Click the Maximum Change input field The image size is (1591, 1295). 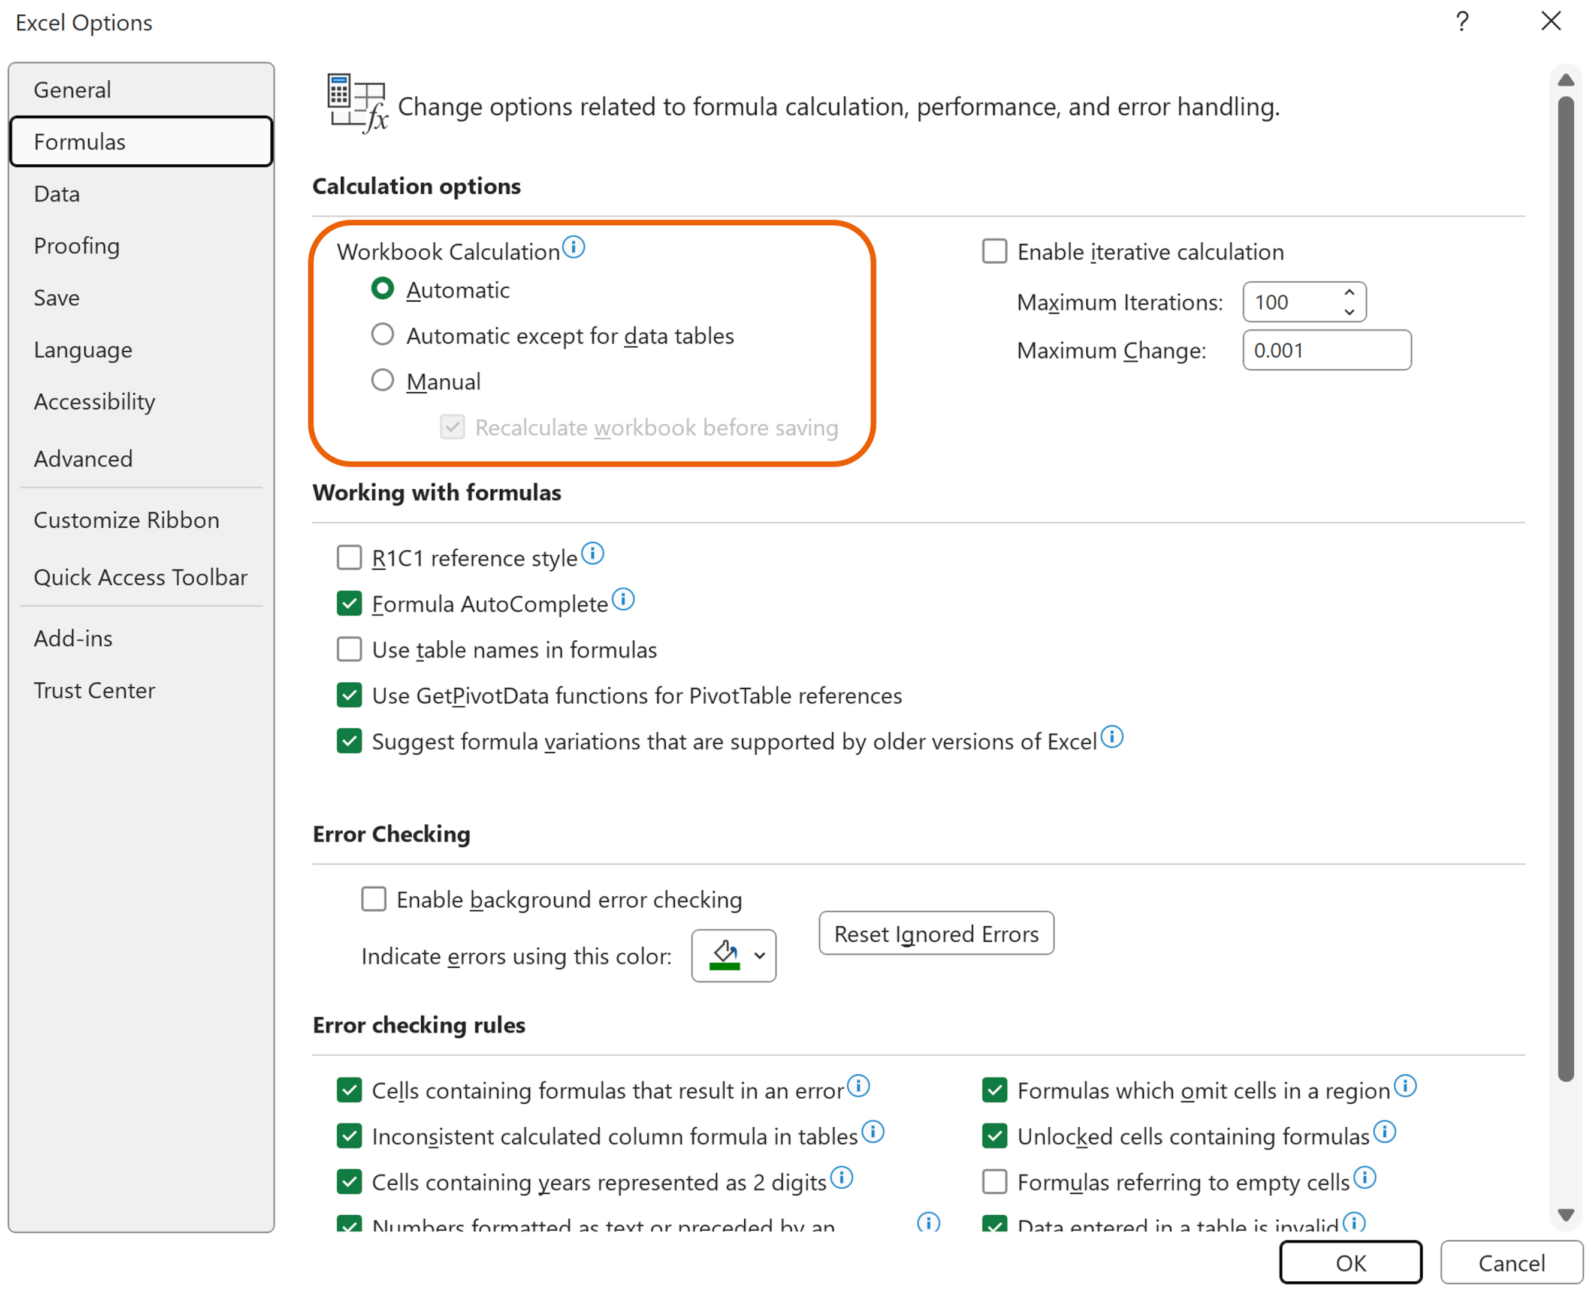tap(1326, 350)
